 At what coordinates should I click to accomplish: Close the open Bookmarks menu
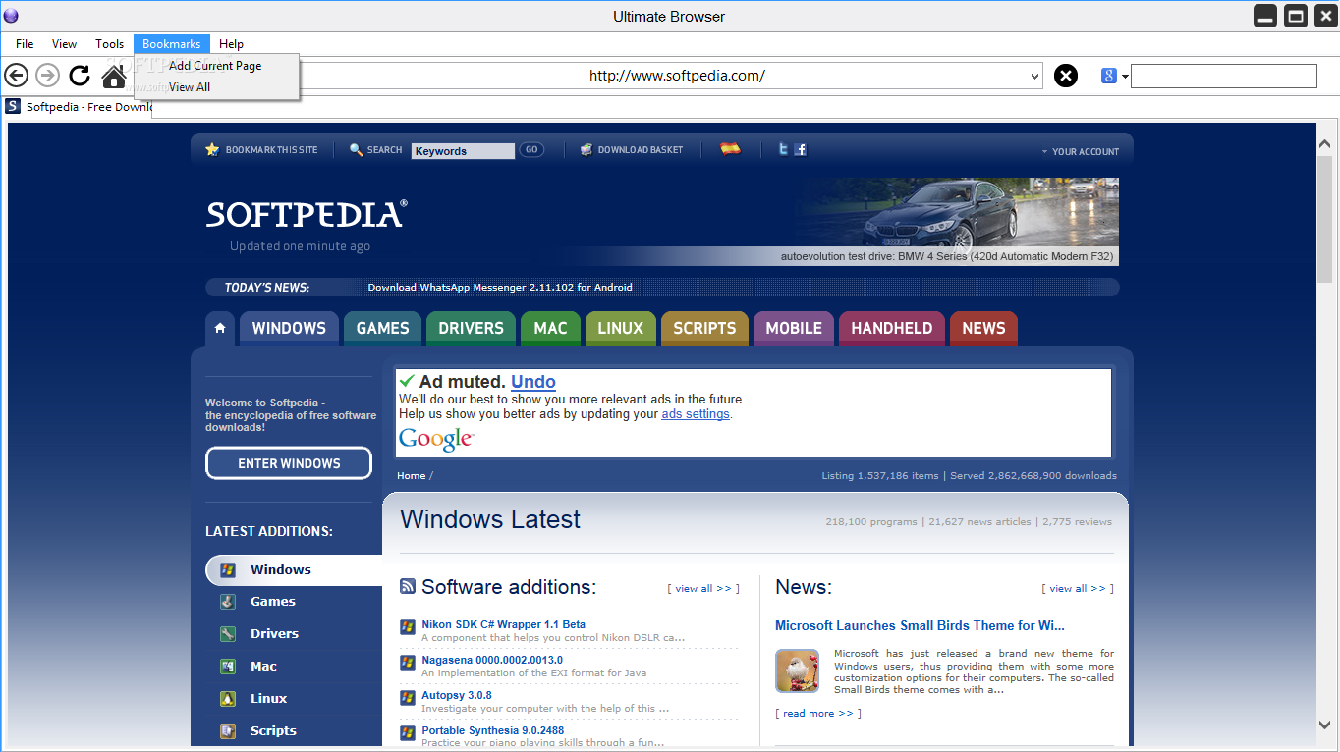click(x=171, y=44)
